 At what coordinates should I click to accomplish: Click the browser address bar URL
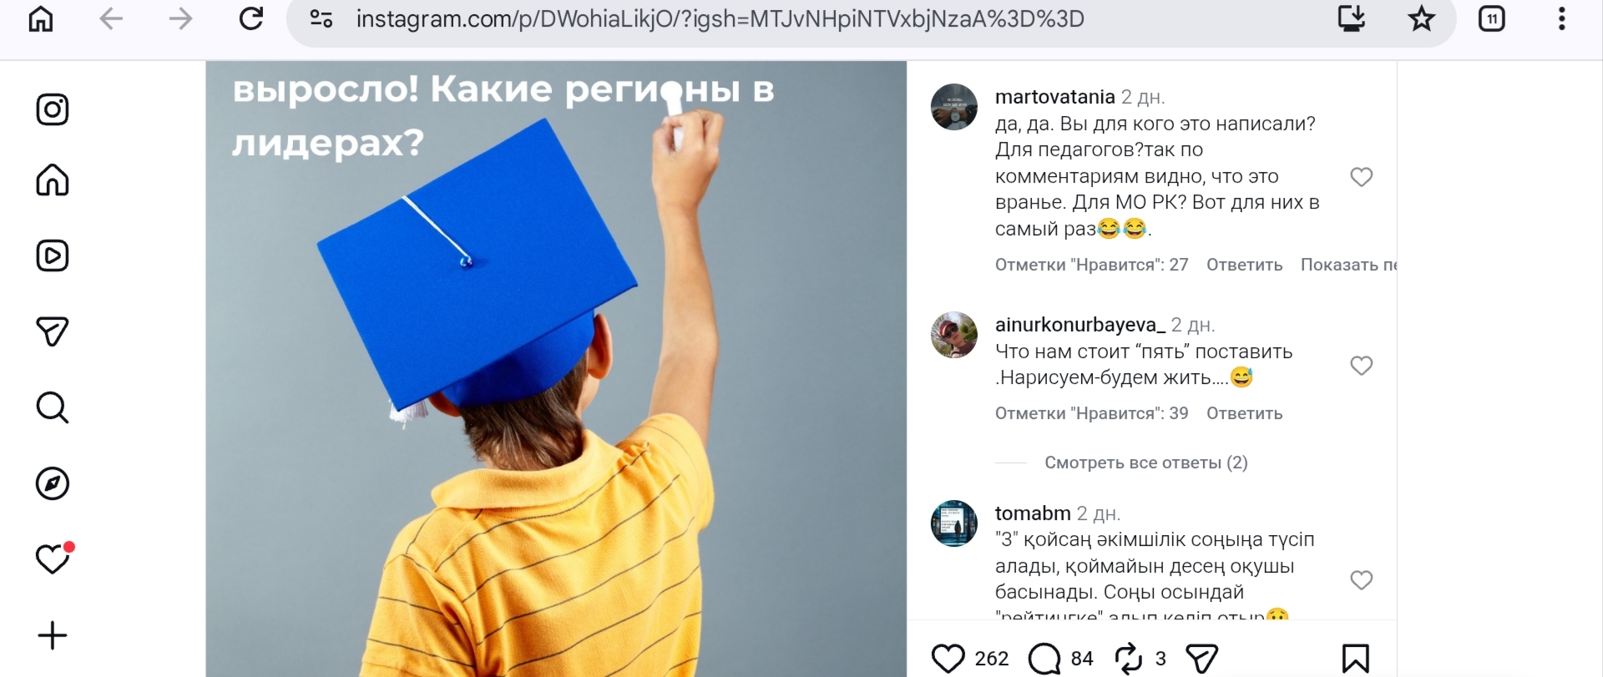[x=720, y=19]
